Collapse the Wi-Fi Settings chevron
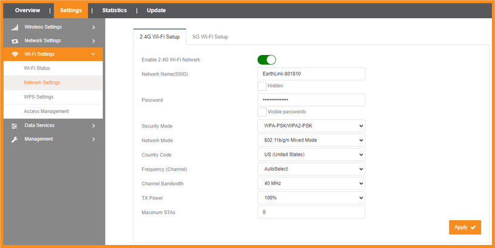The width and height of the screenshot is (495, 248). pos(93,54)
